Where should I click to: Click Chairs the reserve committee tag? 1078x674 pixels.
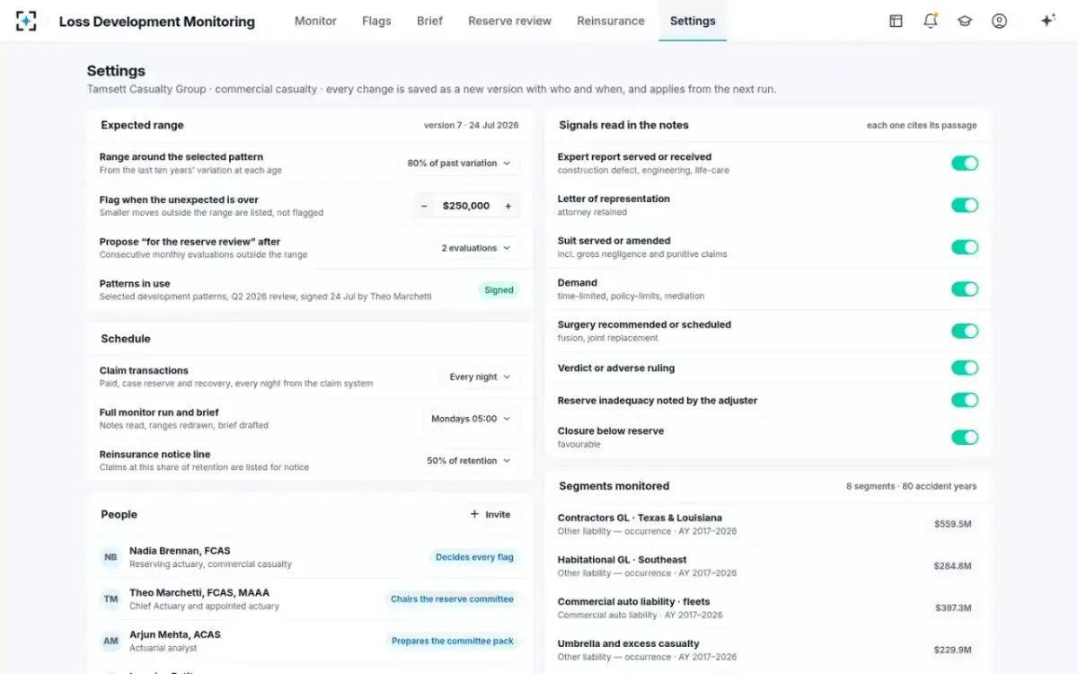coord(452,599)
